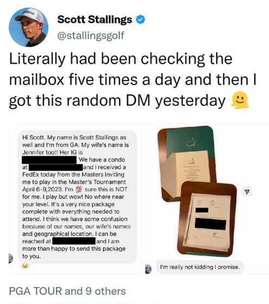Click the large redaction on the letter
The height and width of the screenshot is (304, 269).
click(211, 224)
